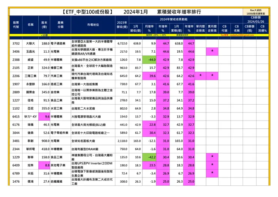This screenshot has width=278, height=197.
Task: Select the 支援x86平台之IC解決方案廠商 cell
Action: click(x=93, y=60)
